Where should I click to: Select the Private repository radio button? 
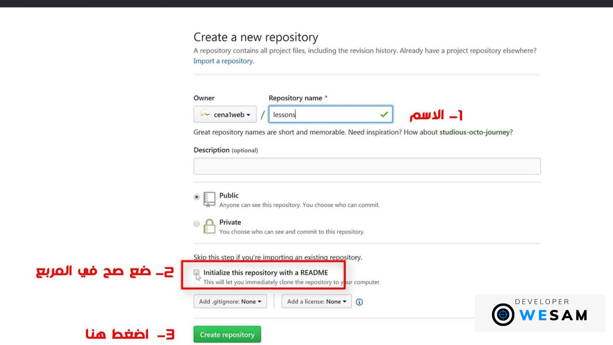tap(196, 223)
